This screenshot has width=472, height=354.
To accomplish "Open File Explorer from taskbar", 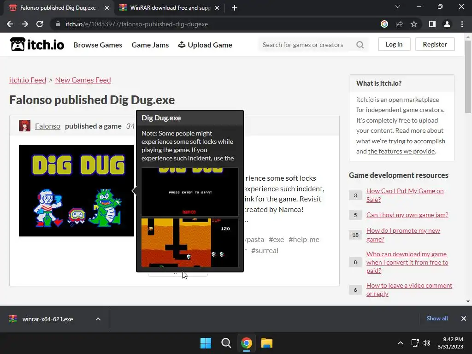I will (267, 343).
